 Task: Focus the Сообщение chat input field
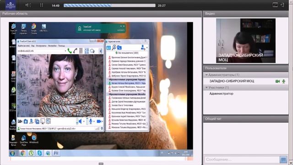[242, 159]
